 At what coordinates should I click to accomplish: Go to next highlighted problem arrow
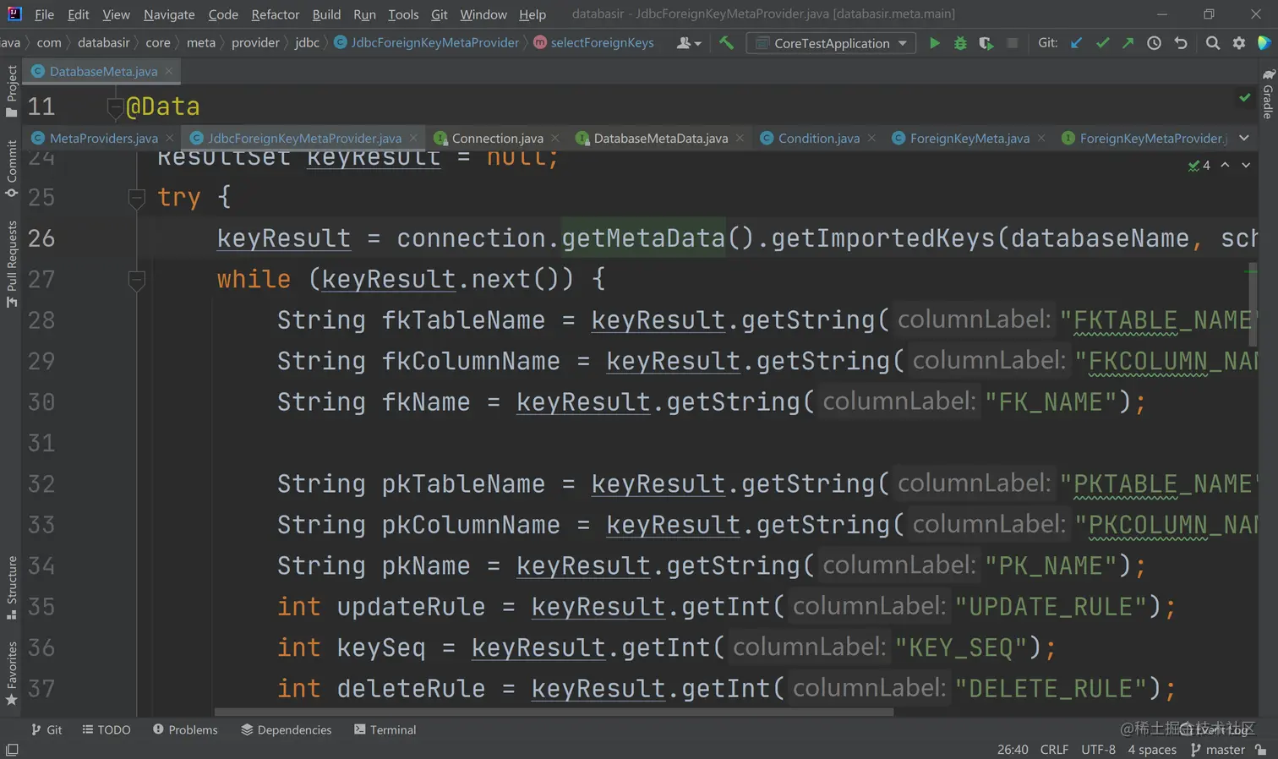pos(1246,165)
